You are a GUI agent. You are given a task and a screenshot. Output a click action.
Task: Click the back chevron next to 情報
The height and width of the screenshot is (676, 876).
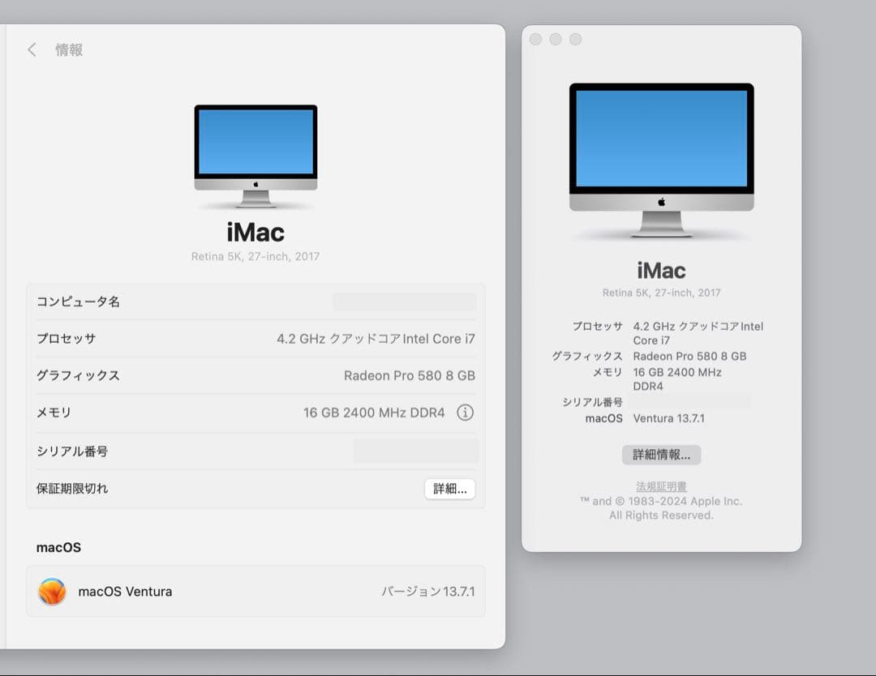click(x=31, y=49)
